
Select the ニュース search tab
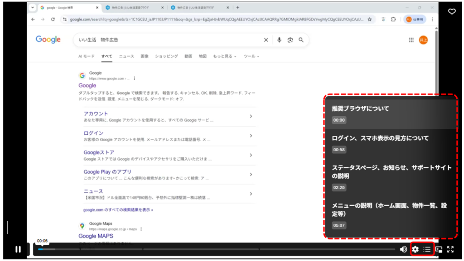tap(126, 56)
